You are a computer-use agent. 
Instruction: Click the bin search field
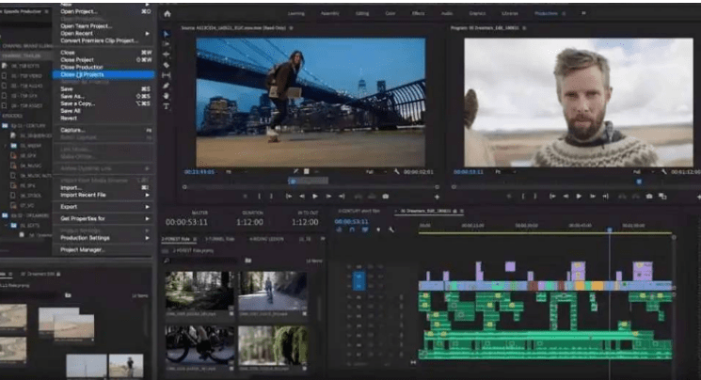[202, 261]
